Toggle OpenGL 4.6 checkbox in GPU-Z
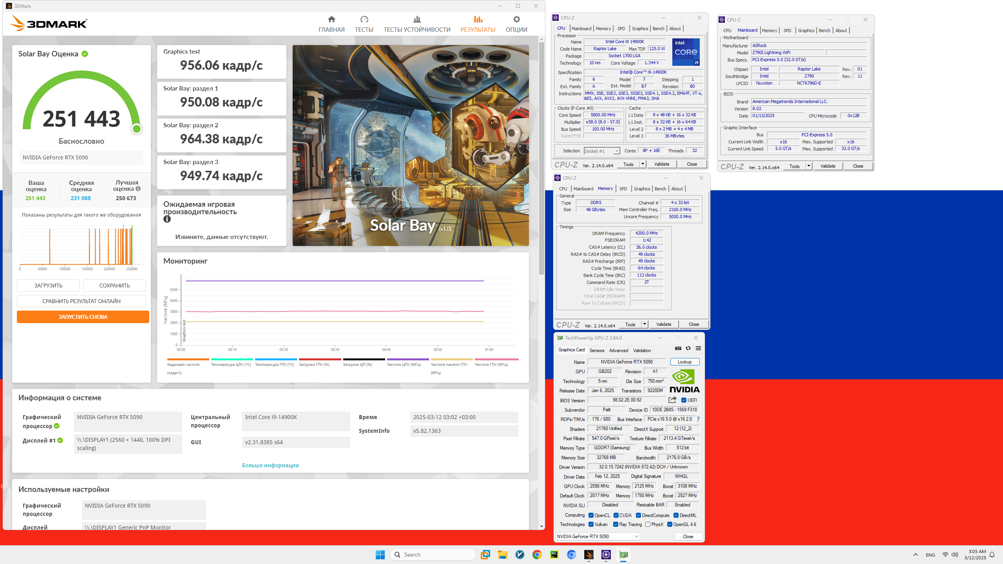 (670, 524)
